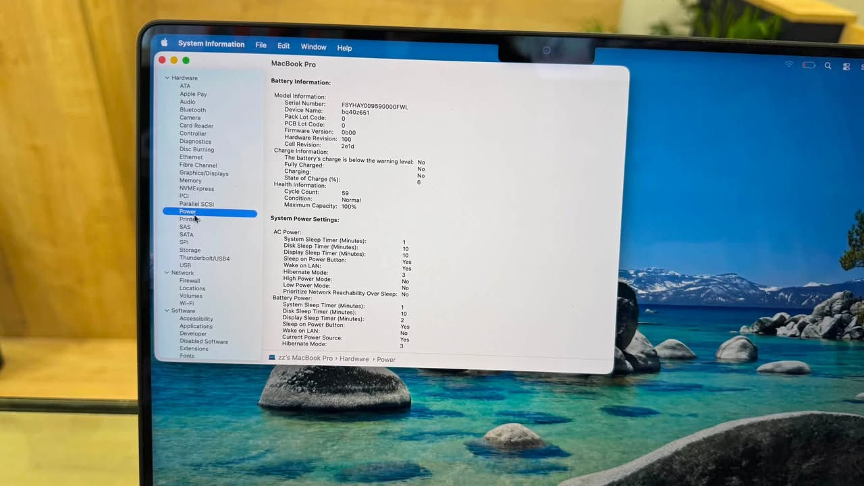This screenshot has width=864, height=486.
Task: Select NVMExpress in the sidebar
Action: 196,188
